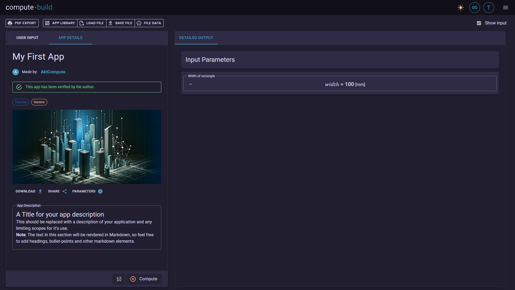Click the auto-compute sync-off icon
The image size is (515, 290).
(x=119, y=279)
